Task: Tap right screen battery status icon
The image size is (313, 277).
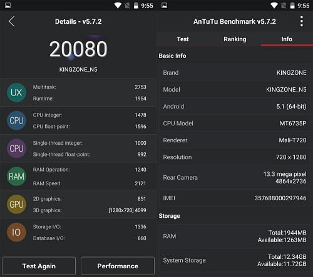Action: (292, 6)
